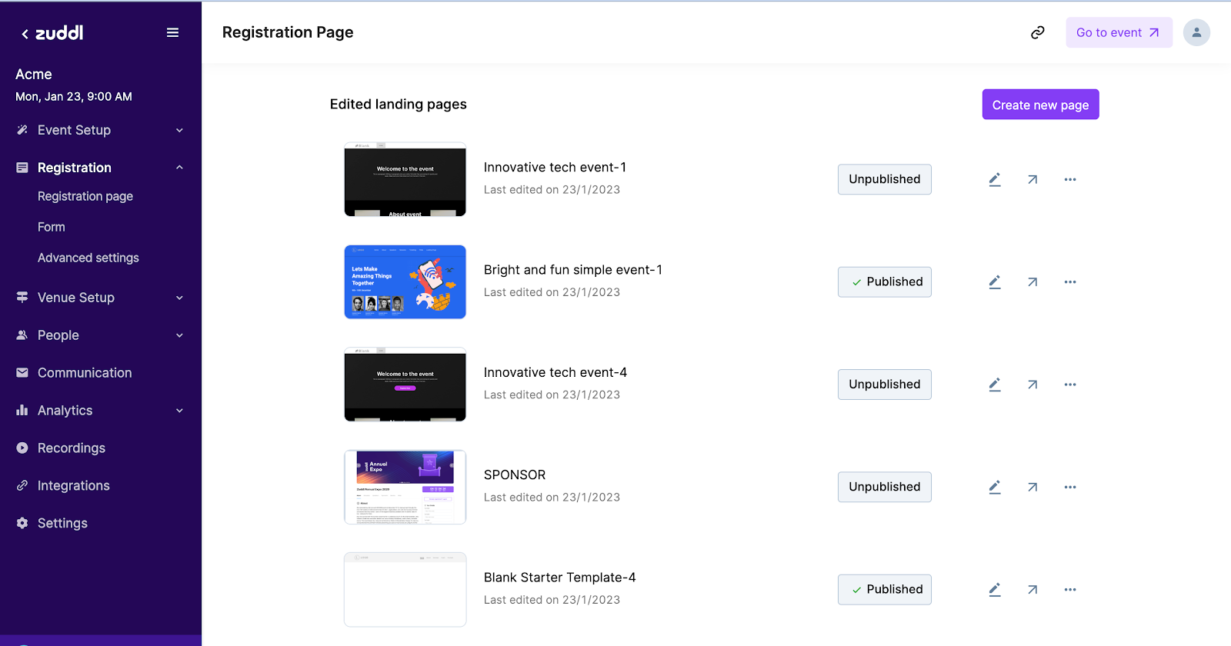This screenshot has height=646, width=1231.
Task: Open Blank Starter Template-4 preview arrow
Action: tap(1033, 590)
